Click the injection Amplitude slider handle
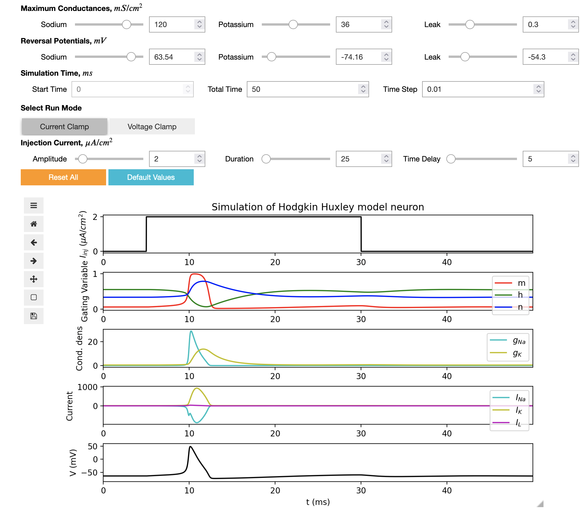583x510 pixels. tap(83, 159)
